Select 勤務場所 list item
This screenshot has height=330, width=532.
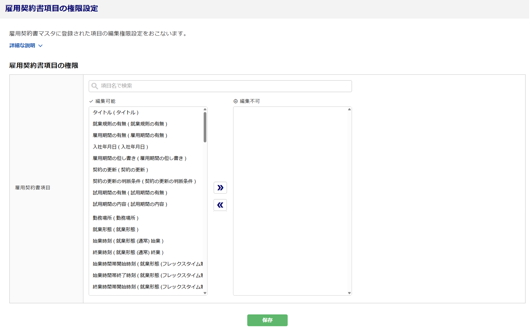point(116,218)
